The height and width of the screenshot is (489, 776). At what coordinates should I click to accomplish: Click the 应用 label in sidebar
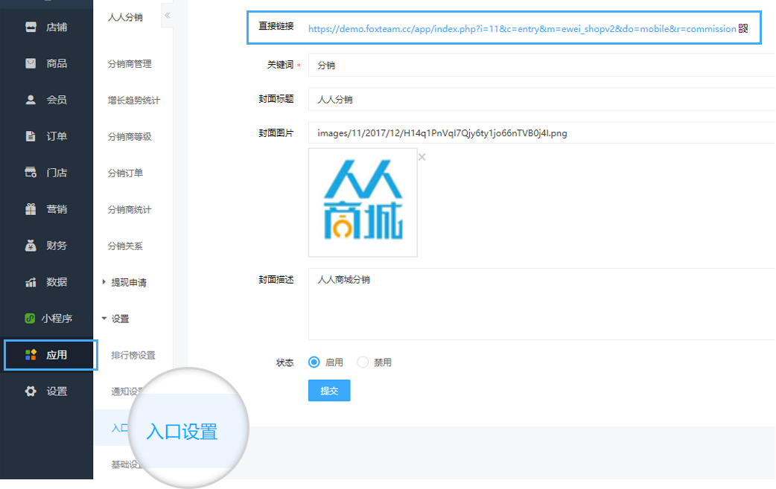pos(57,355)
